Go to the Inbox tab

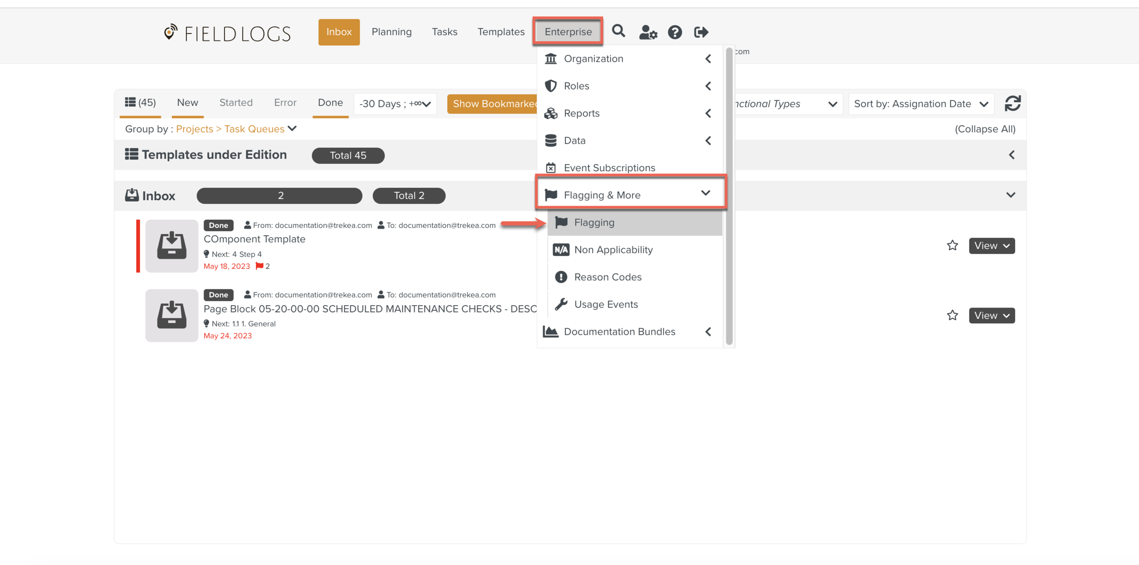[339, 32]
